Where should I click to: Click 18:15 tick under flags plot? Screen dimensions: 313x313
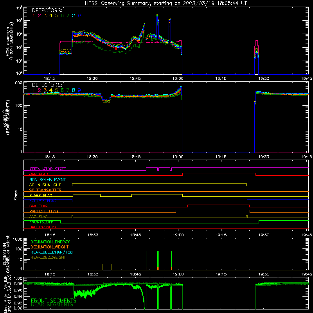click(50, 235)
